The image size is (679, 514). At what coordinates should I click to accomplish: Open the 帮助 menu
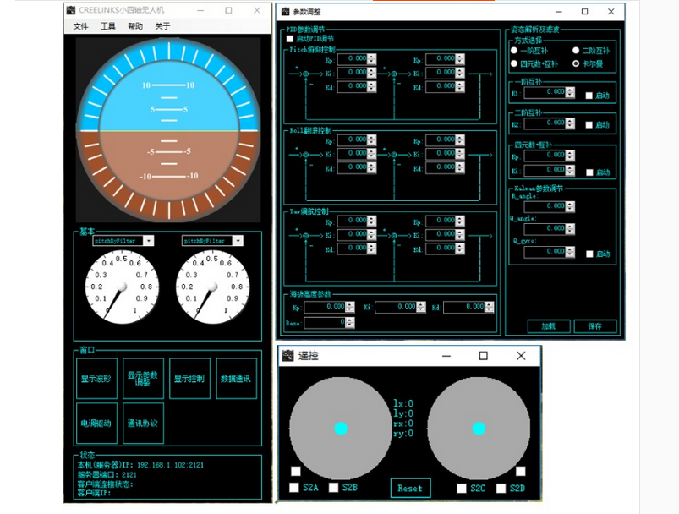tap(135, 26)
